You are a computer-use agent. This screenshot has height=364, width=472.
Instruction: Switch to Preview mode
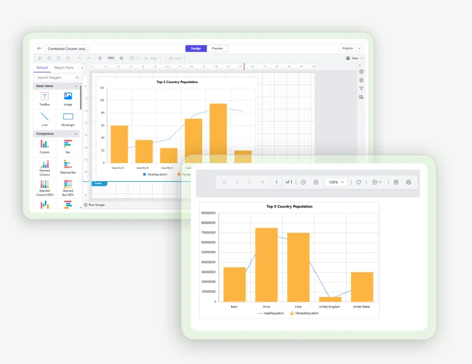tap(218, 48)
